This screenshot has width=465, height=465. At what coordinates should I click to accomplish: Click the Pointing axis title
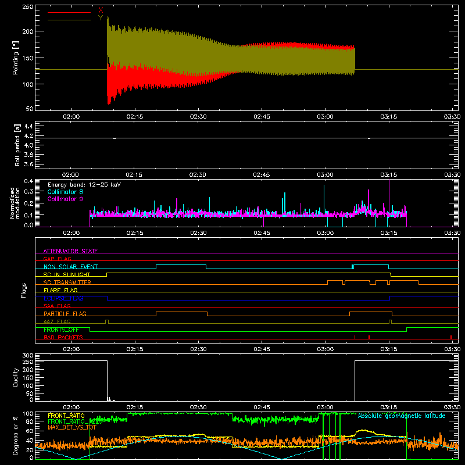pyautogui.click(x=16, y=58)
